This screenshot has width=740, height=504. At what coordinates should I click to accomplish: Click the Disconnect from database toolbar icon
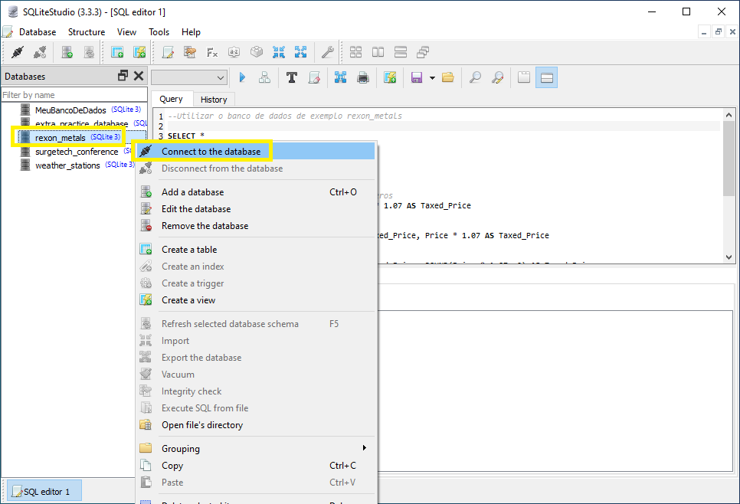point(40,52)
